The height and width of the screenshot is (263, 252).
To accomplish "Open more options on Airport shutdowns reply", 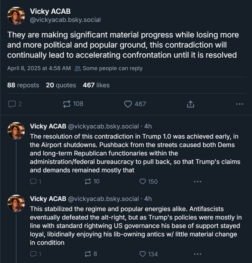I will click(197, 181).
